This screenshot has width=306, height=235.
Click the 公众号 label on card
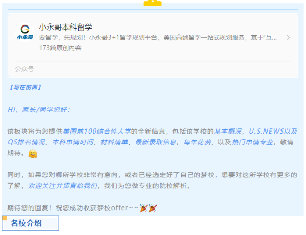(24, 69)
